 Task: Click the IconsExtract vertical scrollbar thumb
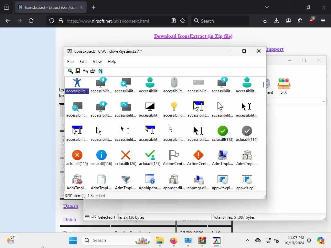(x=263, y=85)
